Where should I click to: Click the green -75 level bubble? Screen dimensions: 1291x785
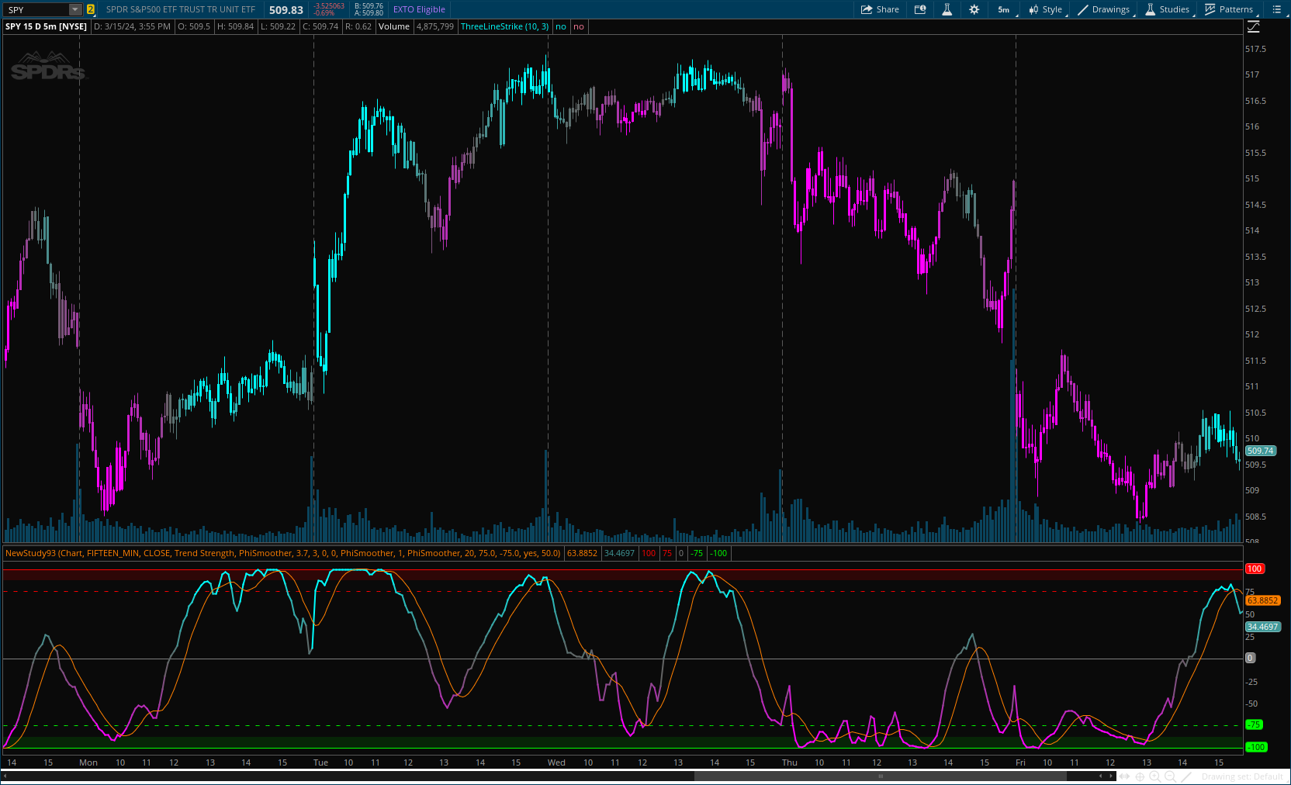click(1254, 724)
